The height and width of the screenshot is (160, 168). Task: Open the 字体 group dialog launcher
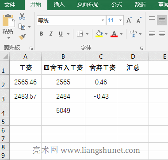coord(141,48)
